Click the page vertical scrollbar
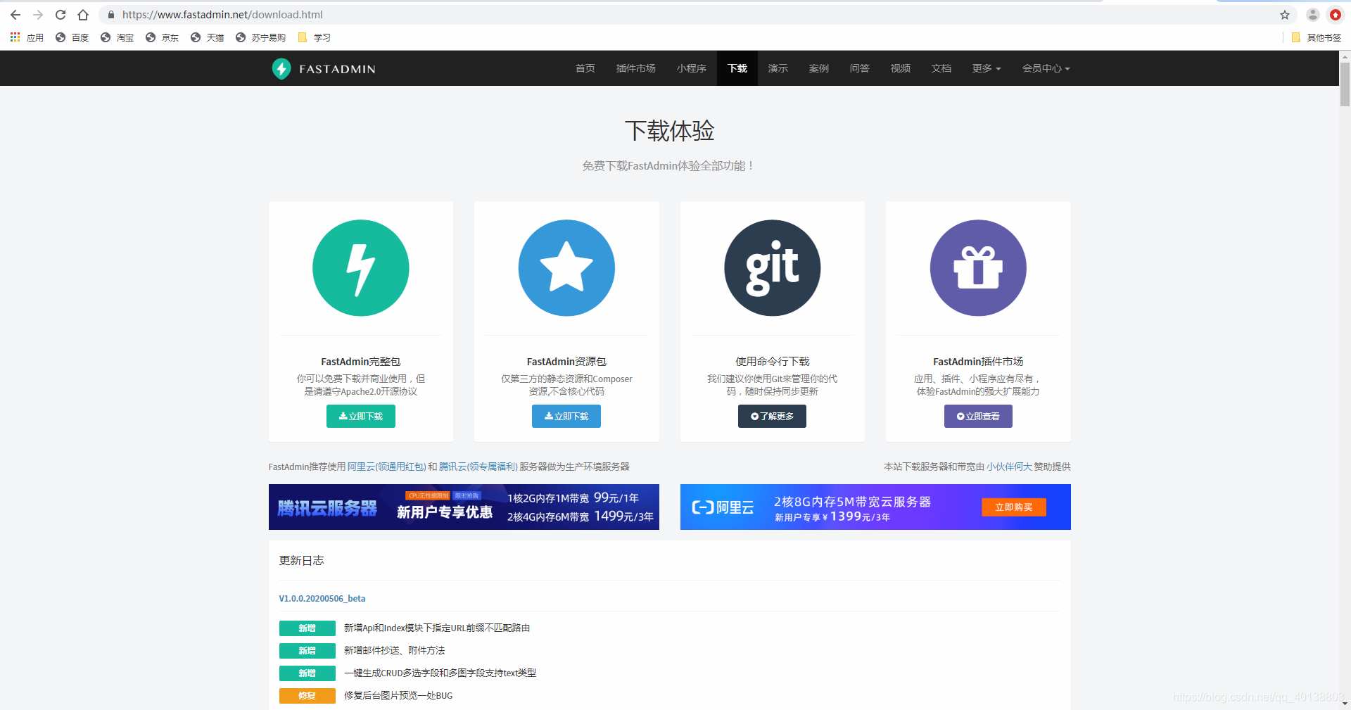Image resolution: width=1351 pixels, height=710 pixels. tap(1345, 84)
